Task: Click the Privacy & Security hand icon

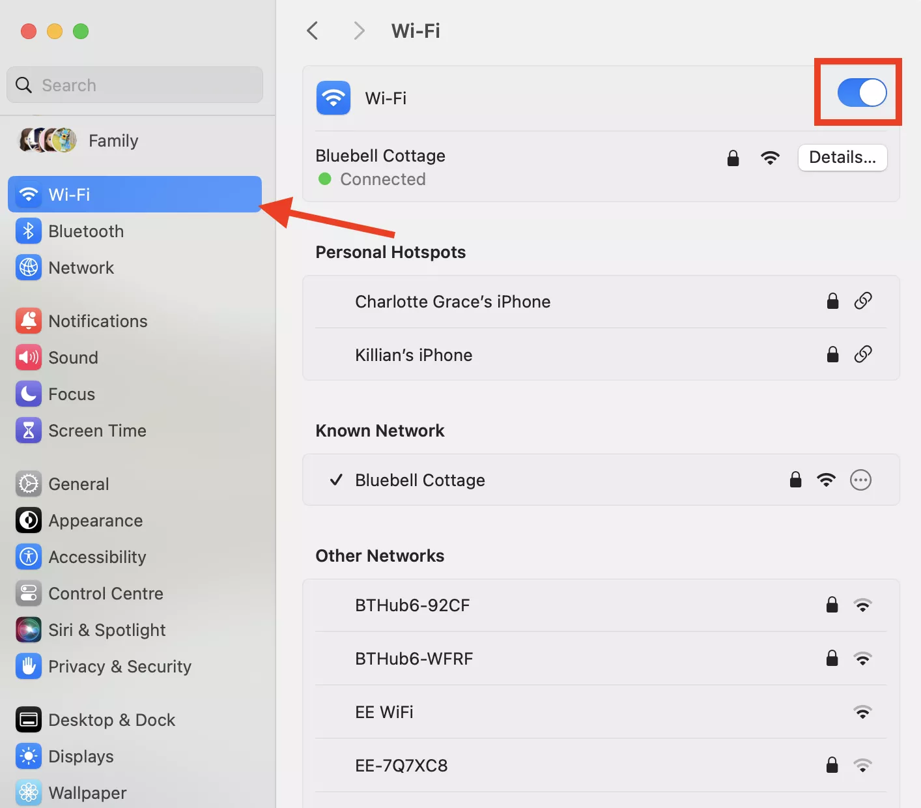Action: coord(29,667)
